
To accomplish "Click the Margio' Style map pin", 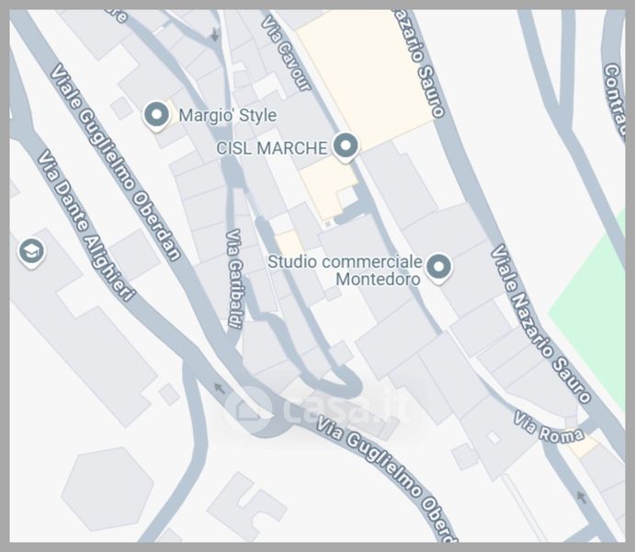I will click(156, 116).
